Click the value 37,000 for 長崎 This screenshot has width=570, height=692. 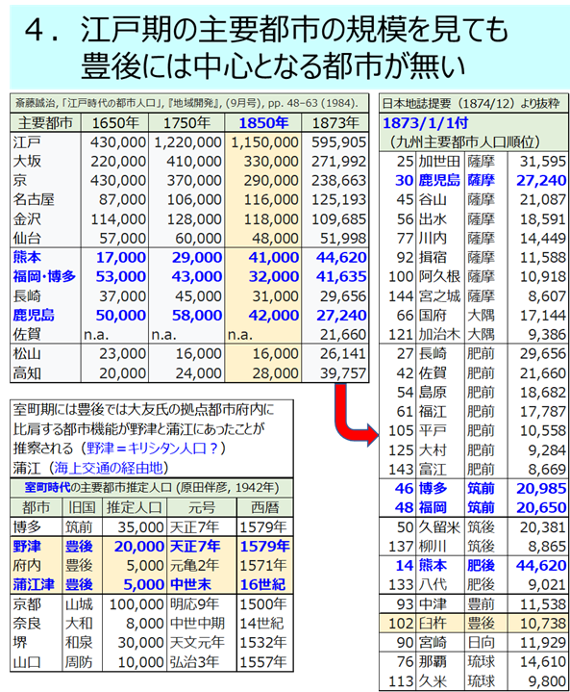click(x=122, y=296)
